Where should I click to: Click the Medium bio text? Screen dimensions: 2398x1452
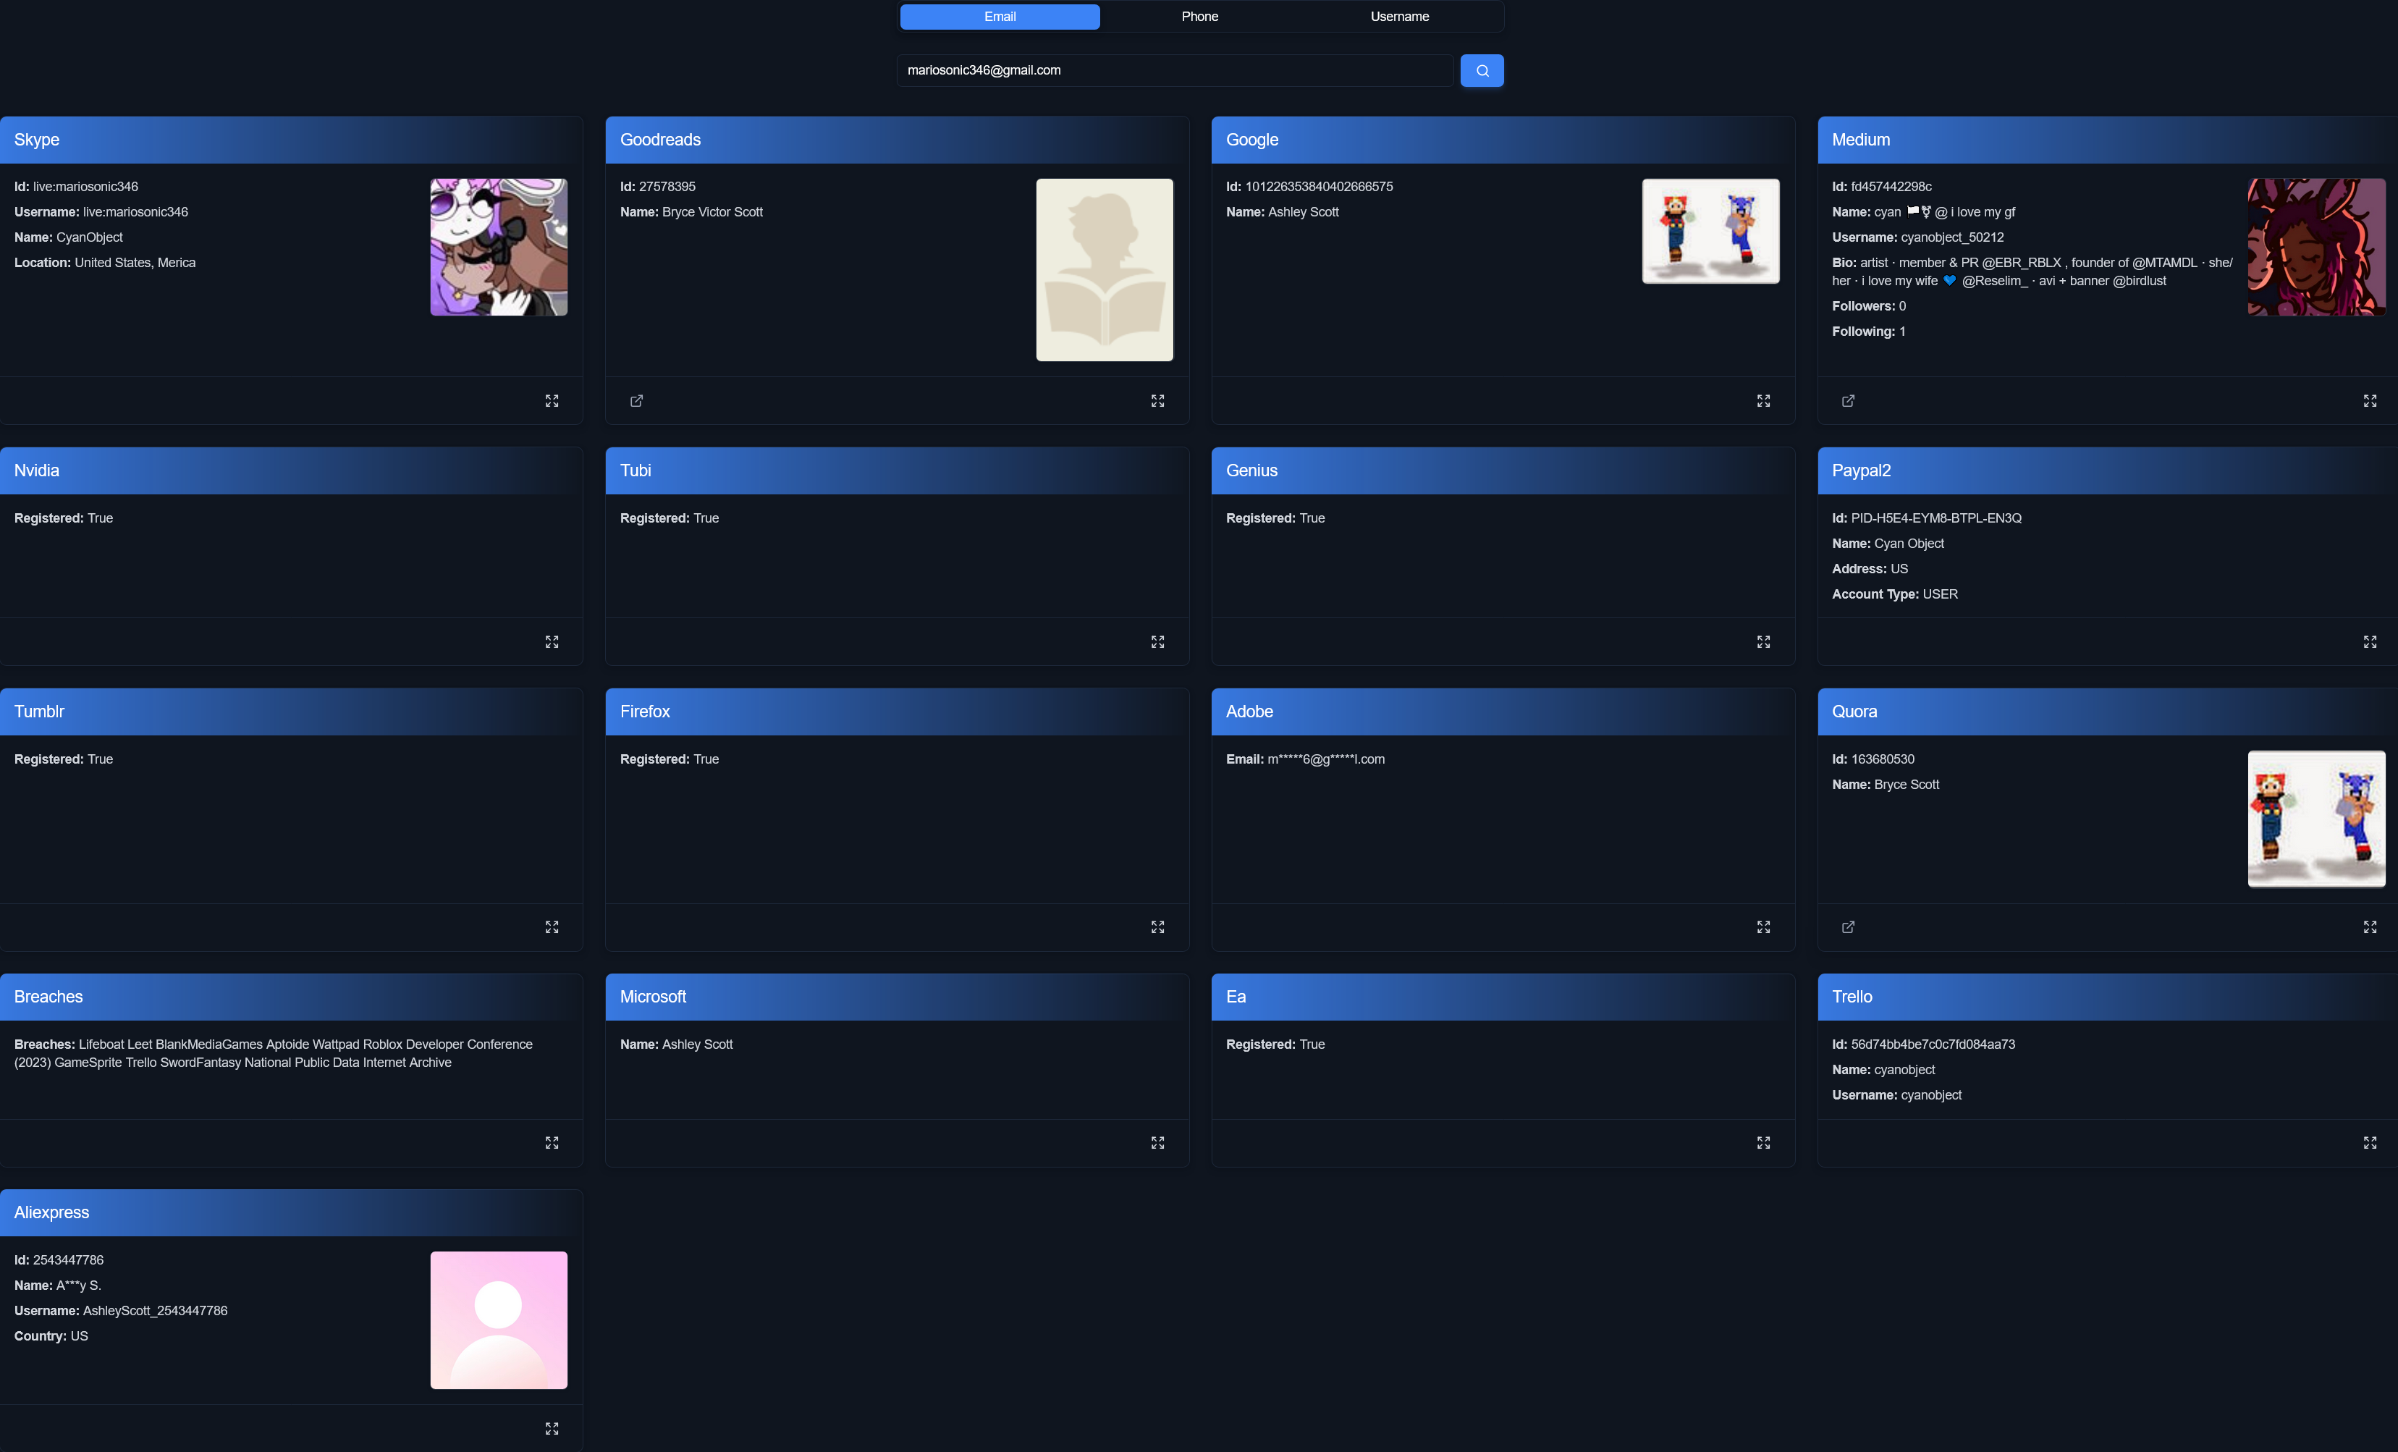pos(2032,271)
